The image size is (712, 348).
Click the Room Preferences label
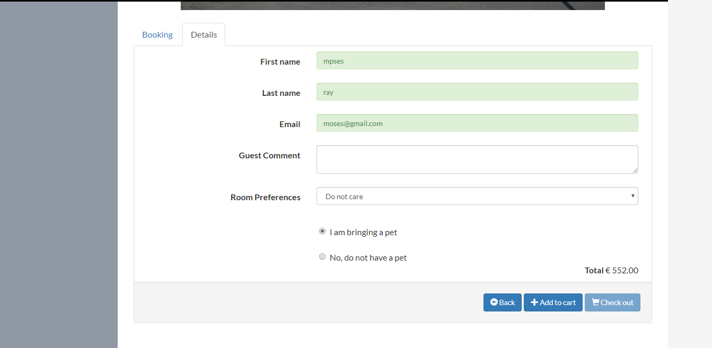tap(266, 198)
